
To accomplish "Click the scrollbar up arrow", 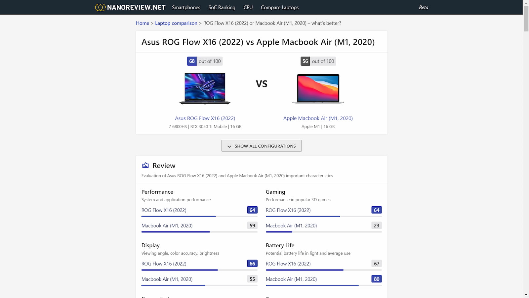I will [526, 3].
